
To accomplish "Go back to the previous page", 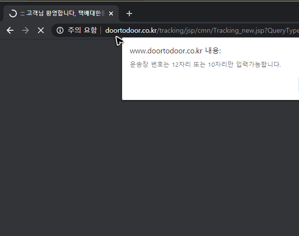I will [10, 30].
